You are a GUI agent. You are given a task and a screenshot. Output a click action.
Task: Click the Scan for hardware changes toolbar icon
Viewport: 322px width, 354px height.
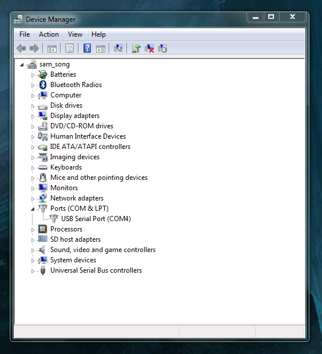pyautogui.click(x=118, y=48)
